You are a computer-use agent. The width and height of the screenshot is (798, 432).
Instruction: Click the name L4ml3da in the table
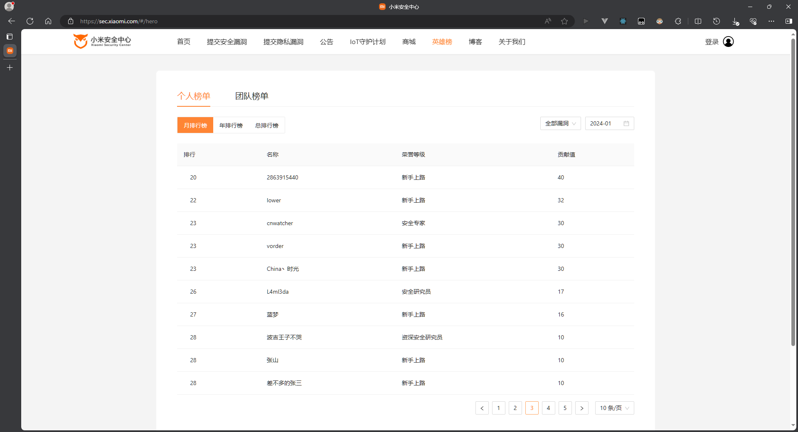[278, 292]
